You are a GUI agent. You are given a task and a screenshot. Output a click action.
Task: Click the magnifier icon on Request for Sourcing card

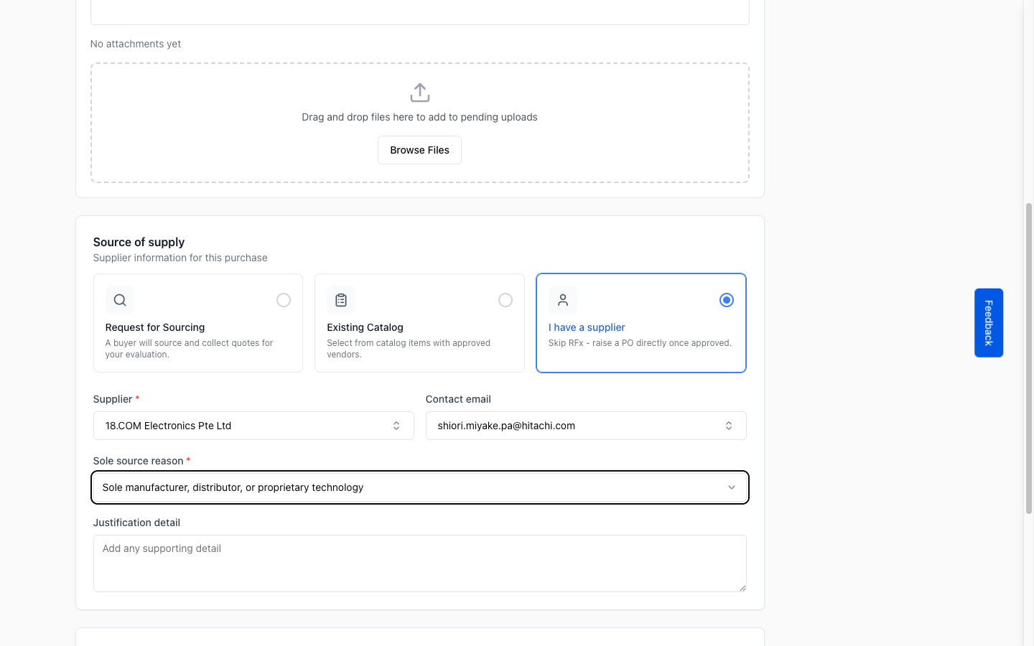pos(120,300)
